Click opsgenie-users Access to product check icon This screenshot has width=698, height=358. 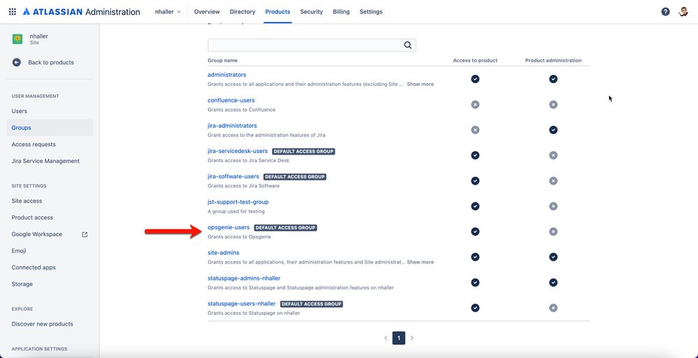tap(475, 231)
